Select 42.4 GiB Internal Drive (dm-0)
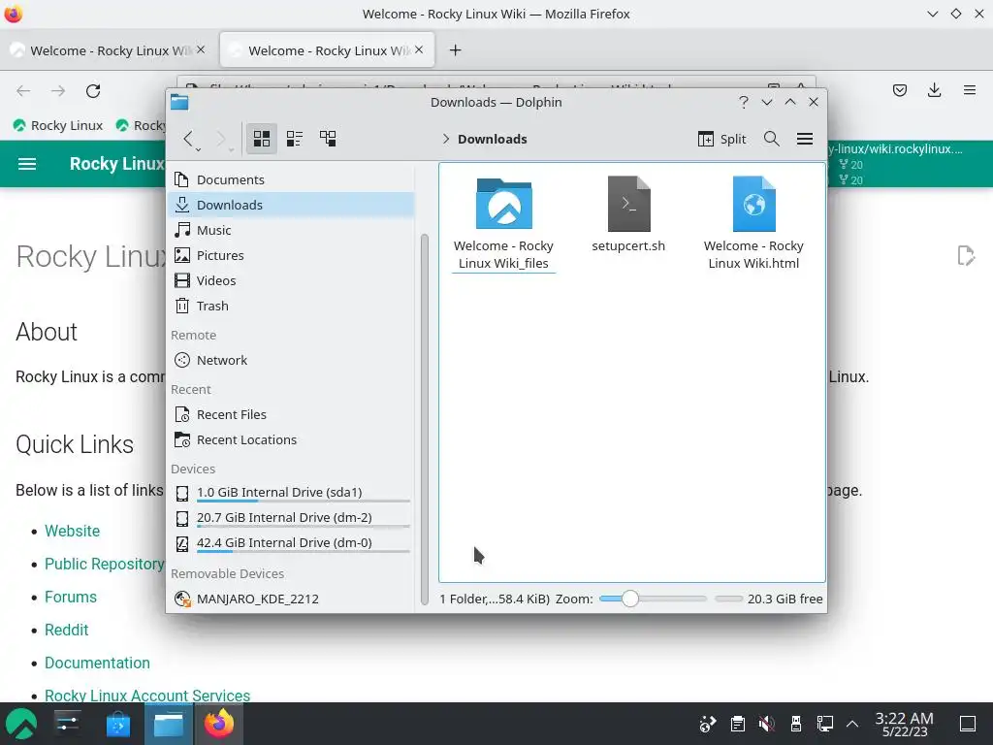This screenshot has height=745, width=993. [291, 543]
